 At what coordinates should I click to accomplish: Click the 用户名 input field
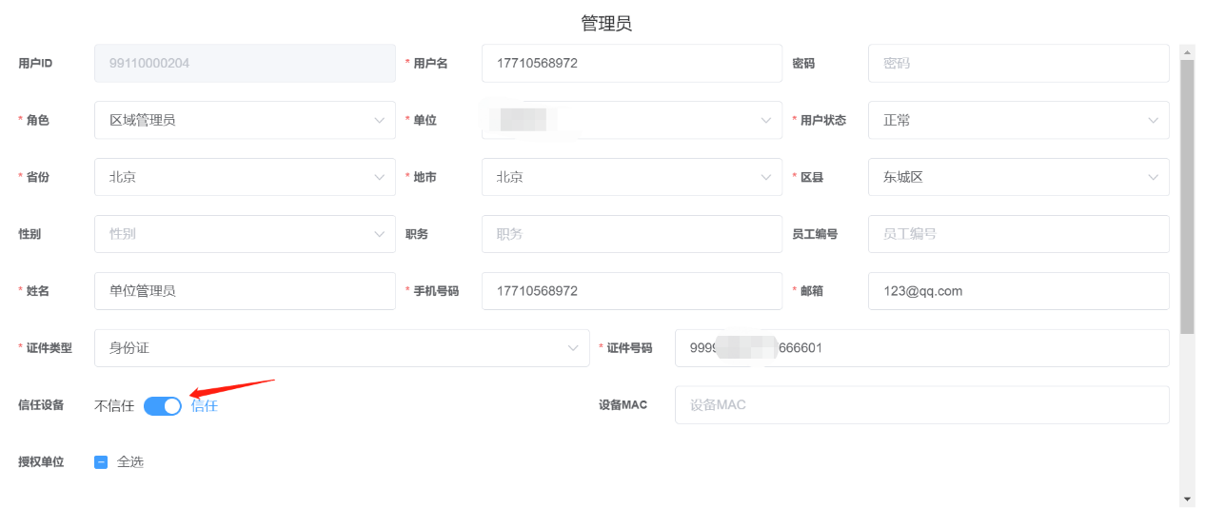tap(631, 64)
